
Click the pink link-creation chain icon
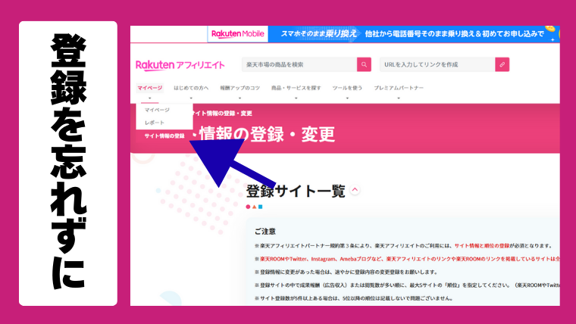coord(501,65)
